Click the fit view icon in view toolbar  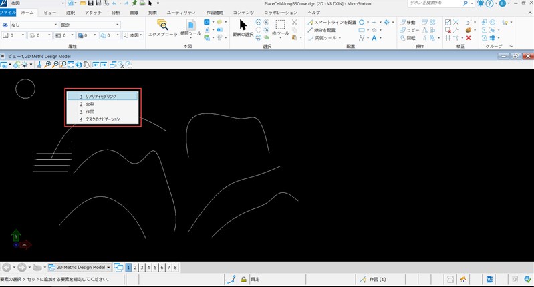coord(70,65)
